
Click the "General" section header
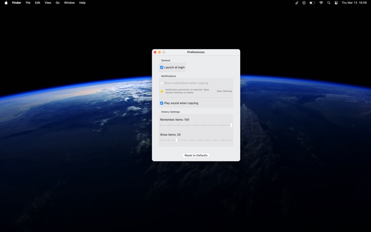pos(166,61)
